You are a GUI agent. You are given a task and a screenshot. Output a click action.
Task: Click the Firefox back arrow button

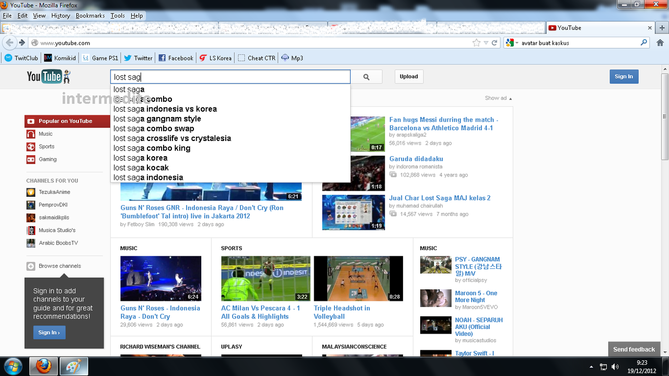click(x=10, y=43)
